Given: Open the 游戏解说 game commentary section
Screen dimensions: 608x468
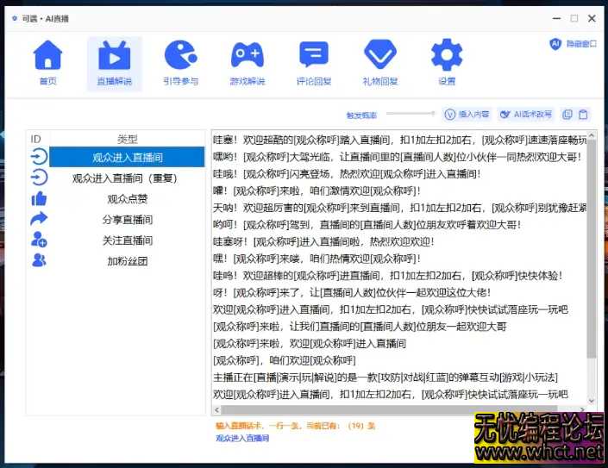Looking at the screenshot, I should click(247, 63).
